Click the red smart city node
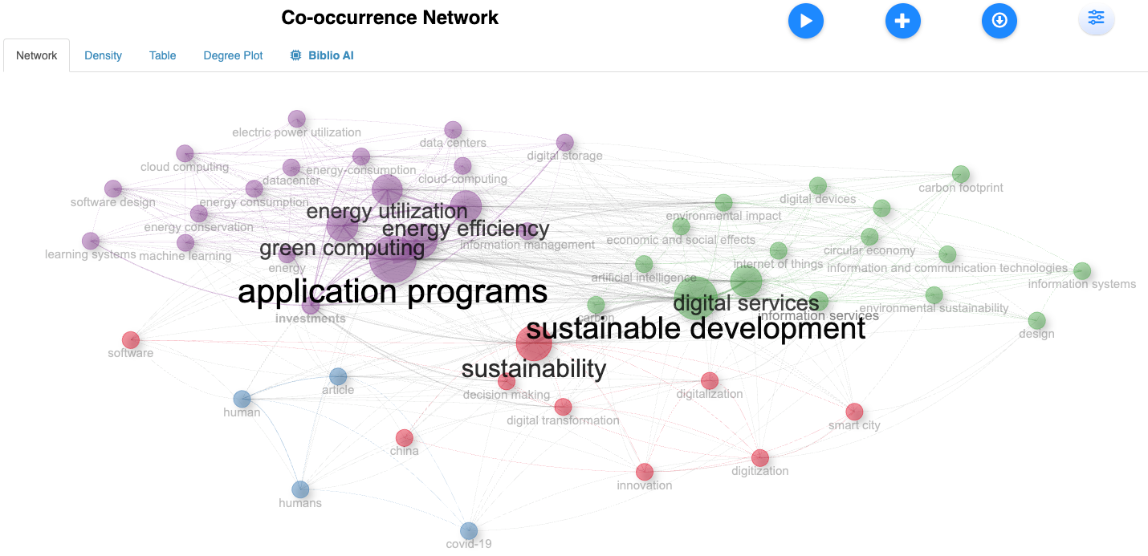Viewport: 1148px width, 556px height. [x=854, y=412]
